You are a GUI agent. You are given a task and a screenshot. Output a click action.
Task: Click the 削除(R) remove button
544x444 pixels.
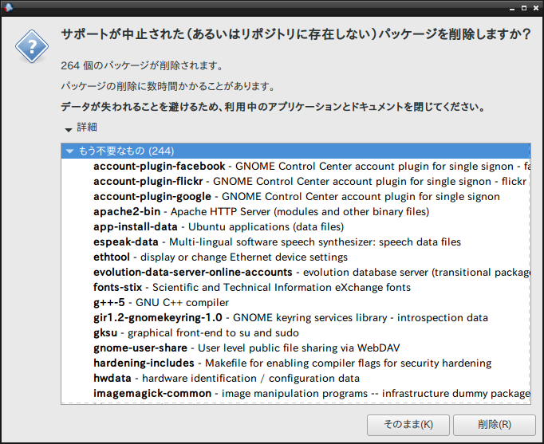click(495, 425)
